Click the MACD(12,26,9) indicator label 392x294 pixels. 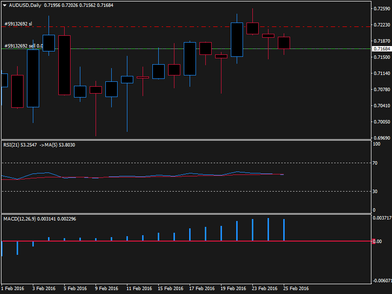tap(20, 219)
